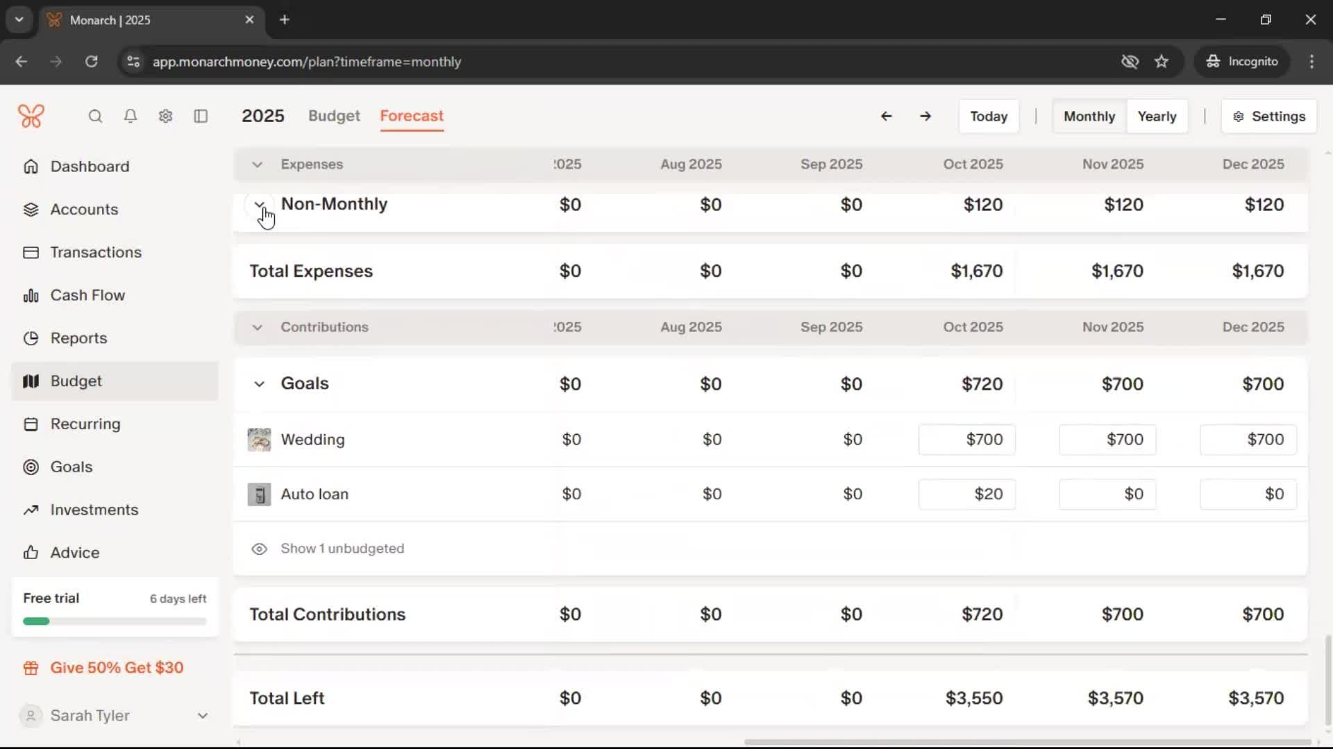The height and width of the screenshot is (749, 1333).
Task: Switch to the Budget tab
Action: [x=334, y=116]
